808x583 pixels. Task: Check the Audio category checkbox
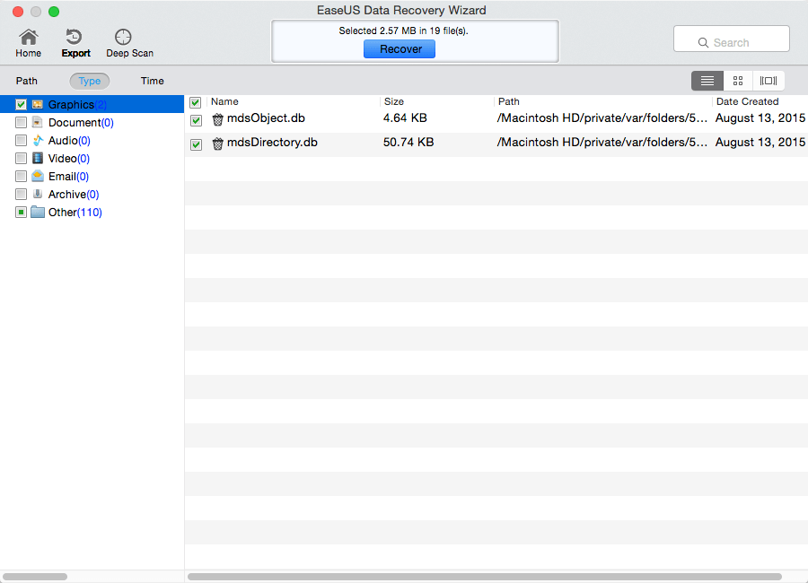pyautogui.click(x=21, y=140)
